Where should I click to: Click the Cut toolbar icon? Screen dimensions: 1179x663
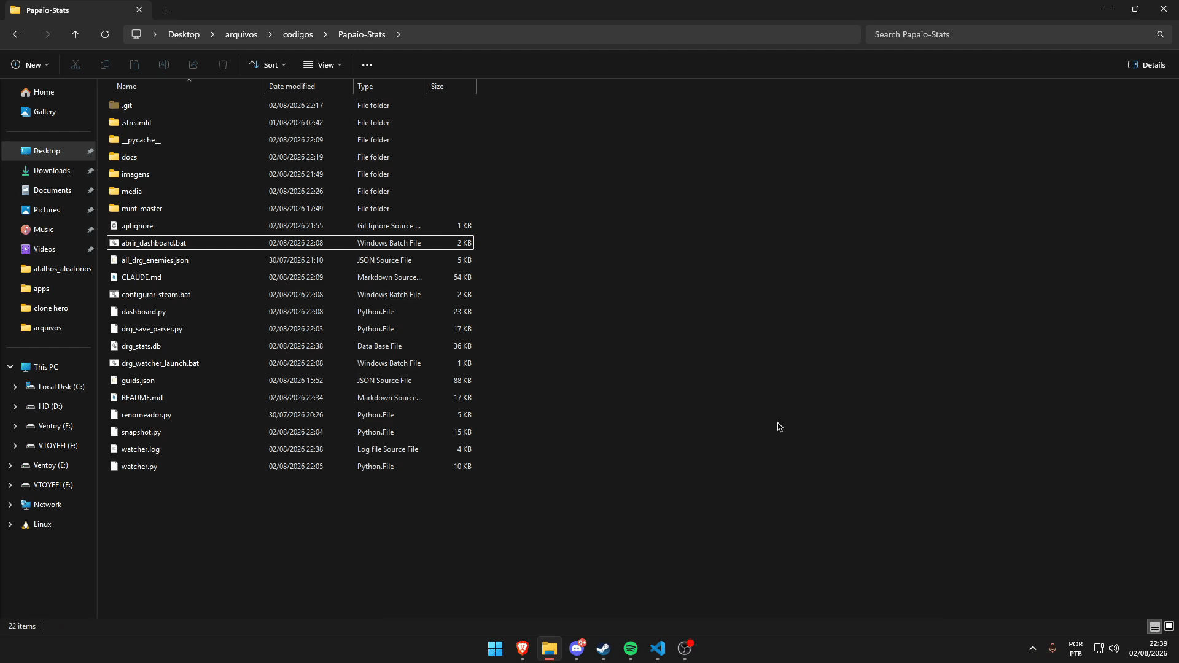pos(76,64)
